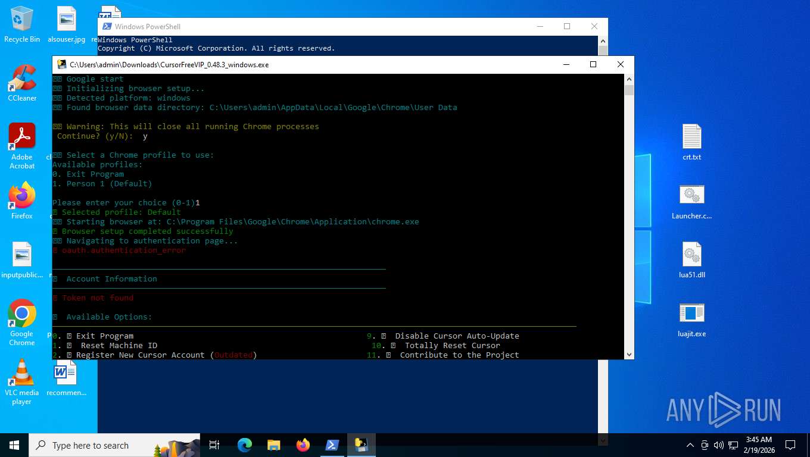Click the console vertical scrollbar thumb

(x=629, y=90)
